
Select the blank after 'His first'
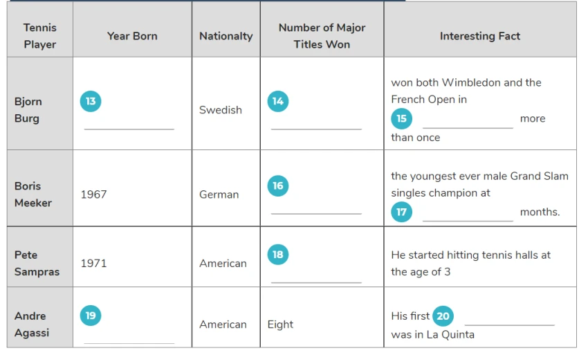(510, 319)
